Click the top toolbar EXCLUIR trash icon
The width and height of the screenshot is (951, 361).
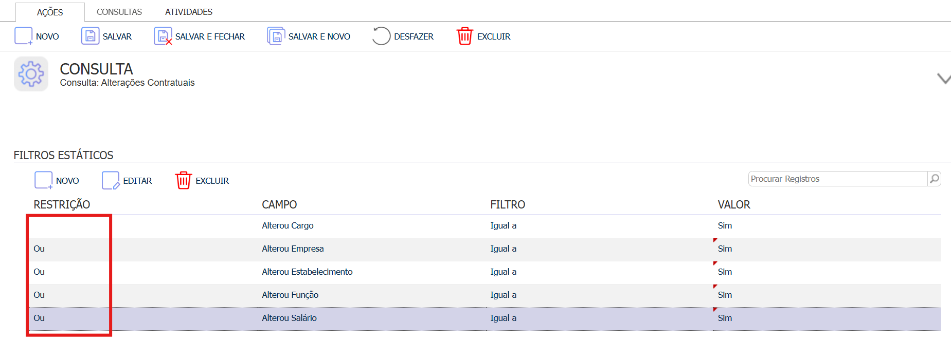pos(464,36)
